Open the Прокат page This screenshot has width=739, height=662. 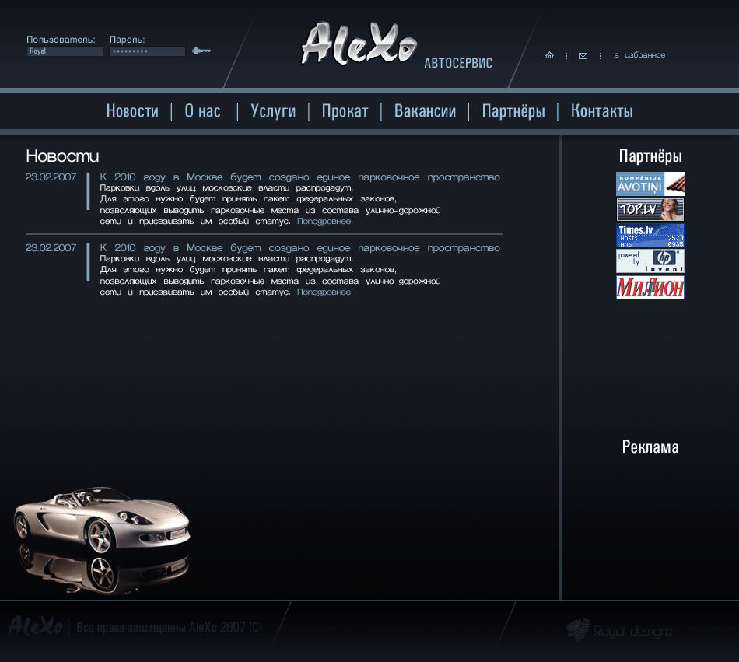[345, 110]
